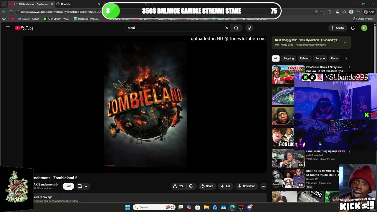This screenshot has width=377, height=212.
Task: Open Windows Start menu
Action: 128,207
